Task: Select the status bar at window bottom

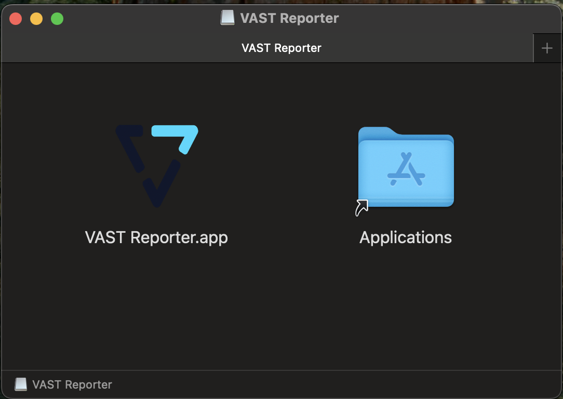Action: tap(281, 384)
